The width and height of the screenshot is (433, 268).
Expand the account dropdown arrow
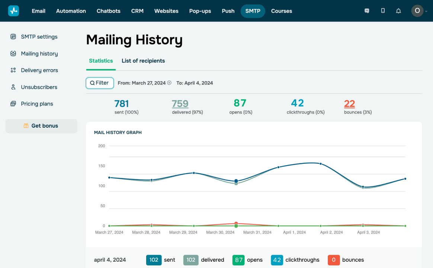point(426,11)
